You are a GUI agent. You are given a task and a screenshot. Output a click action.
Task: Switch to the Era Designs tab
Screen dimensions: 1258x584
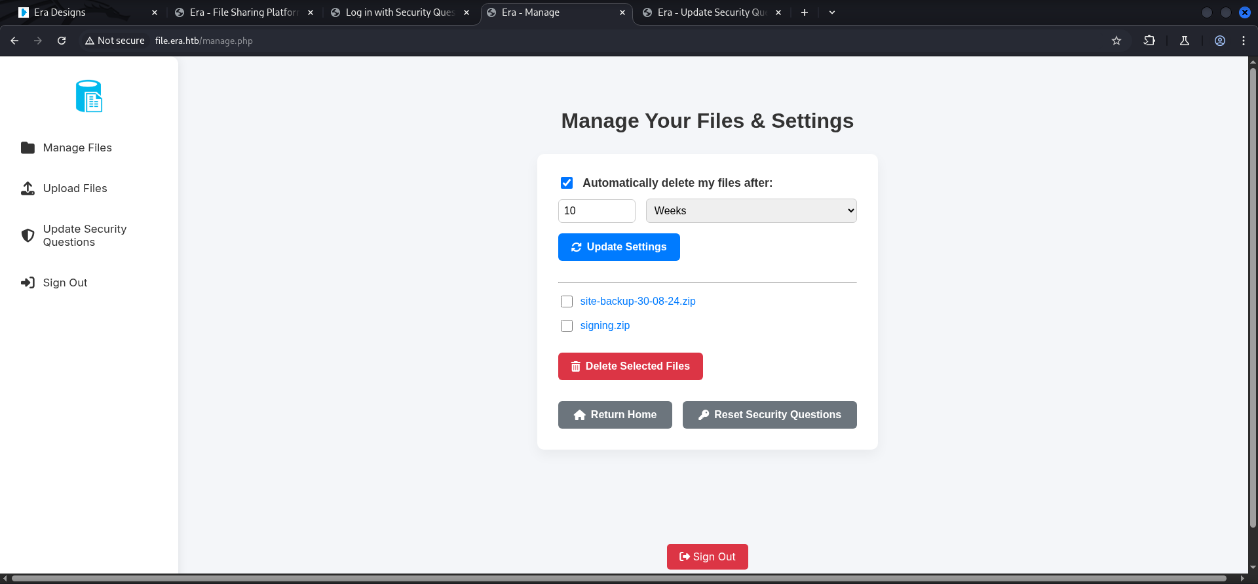tap(85, 12)
